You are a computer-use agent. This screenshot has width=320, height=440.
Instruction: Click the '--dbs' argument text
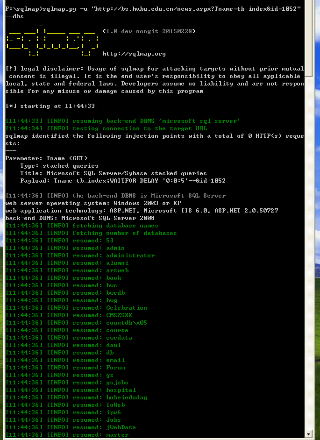pyautogui.click(x=14, y=16)
